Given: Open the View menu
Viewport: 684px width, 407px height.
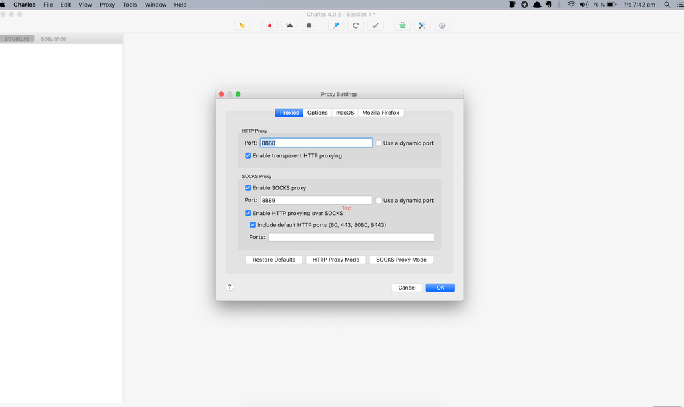Looking at the screenshot, I should [85, 5].
